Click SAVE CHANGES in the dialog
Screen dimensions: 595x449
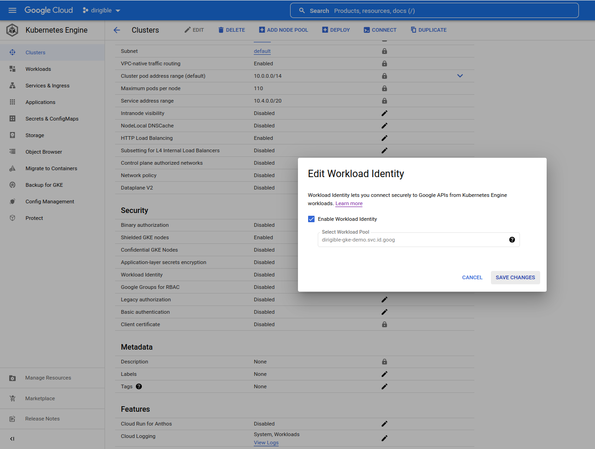pyautogui.click(x=515, y=277)
